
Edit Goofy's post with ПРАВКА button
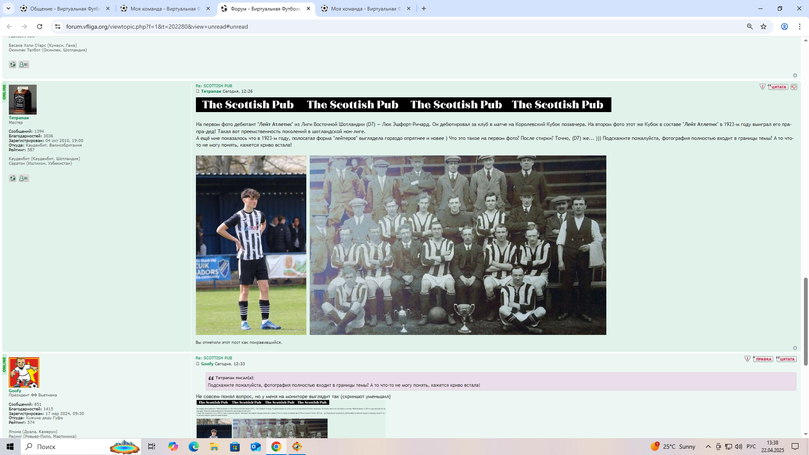[x=763, y=359]
